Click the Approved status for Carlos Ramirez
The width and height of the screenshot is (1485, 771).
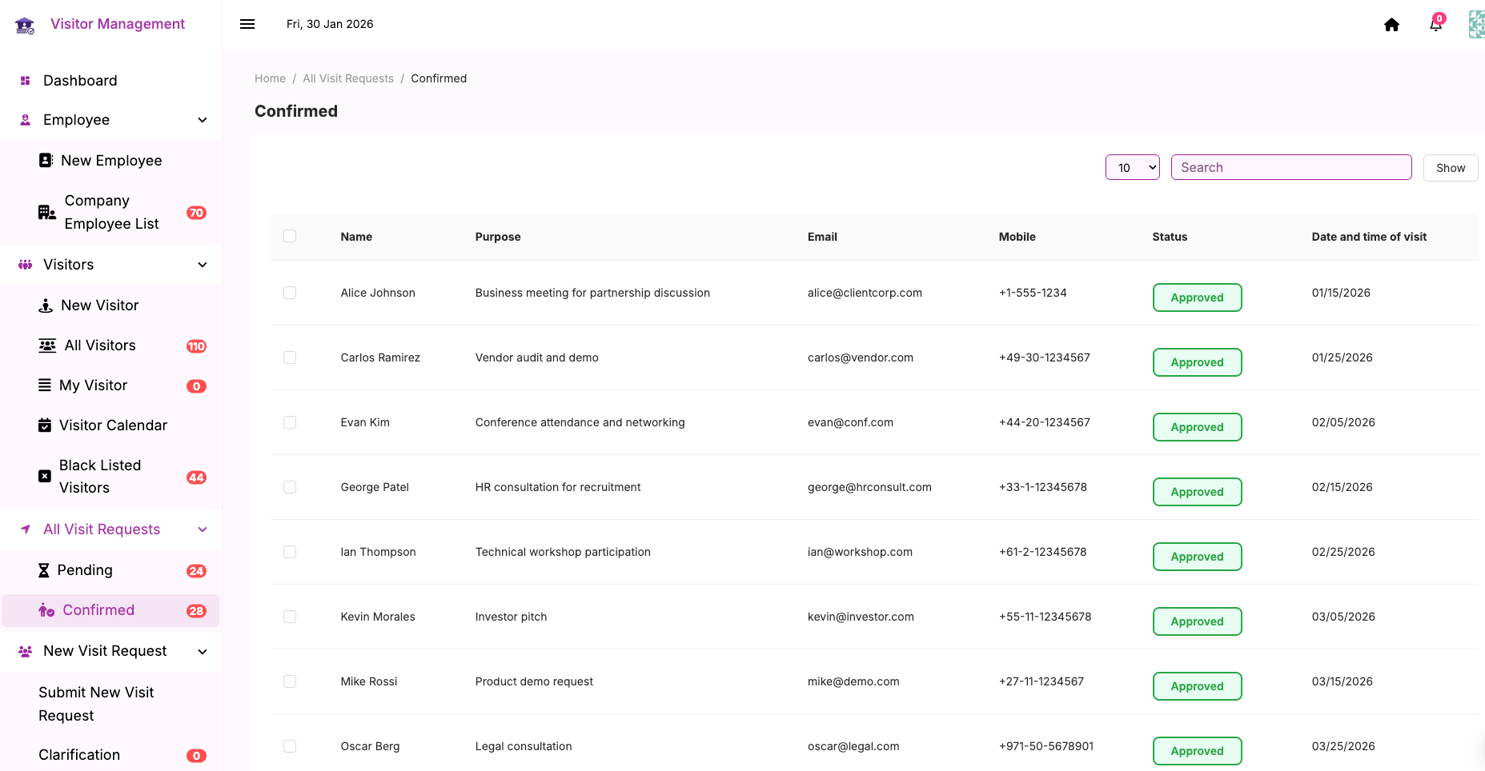[1197, 362]
